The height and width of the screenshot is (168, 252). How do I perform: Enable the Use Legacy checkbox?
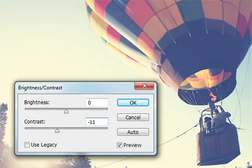coord(27,145)
